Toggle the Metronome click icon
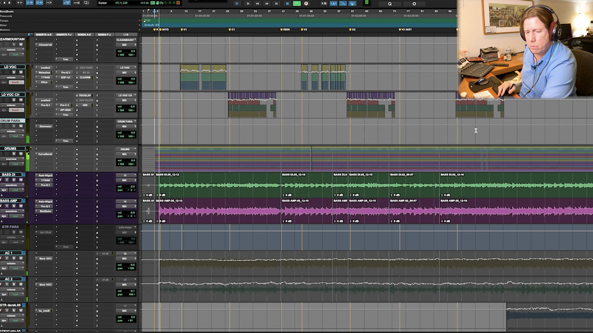 [x=334, y=3]
